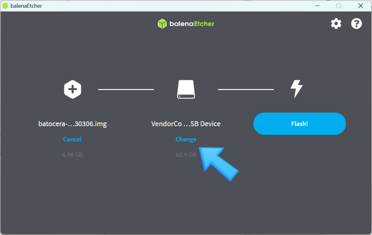Image resolution: width=372 pixels, height=235 pixels.
Task: Click the balenaEtcher title bar app icon
Action: (x=5, y=6)
